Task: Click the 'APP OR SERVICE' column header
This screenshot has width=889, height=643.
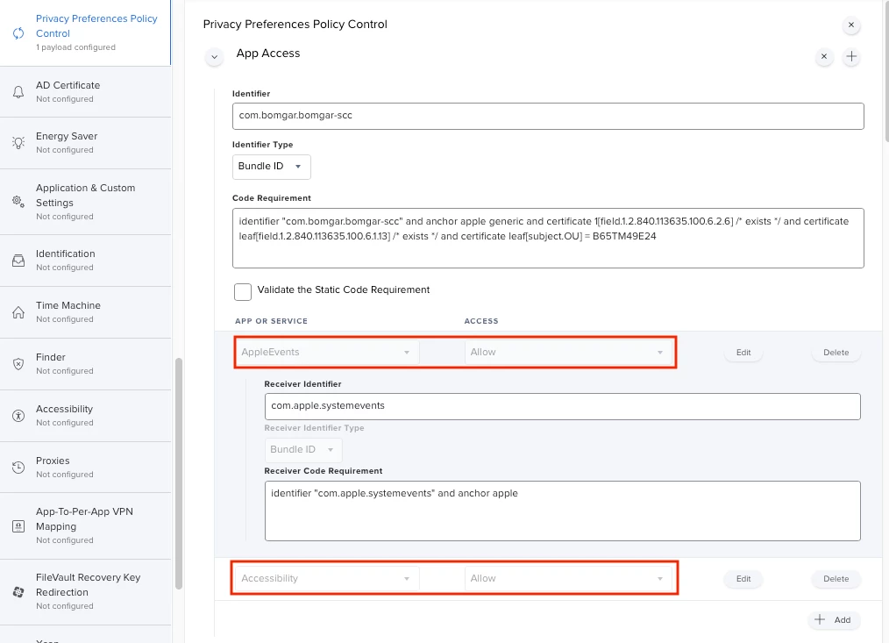Action: [x=271, y=321]
